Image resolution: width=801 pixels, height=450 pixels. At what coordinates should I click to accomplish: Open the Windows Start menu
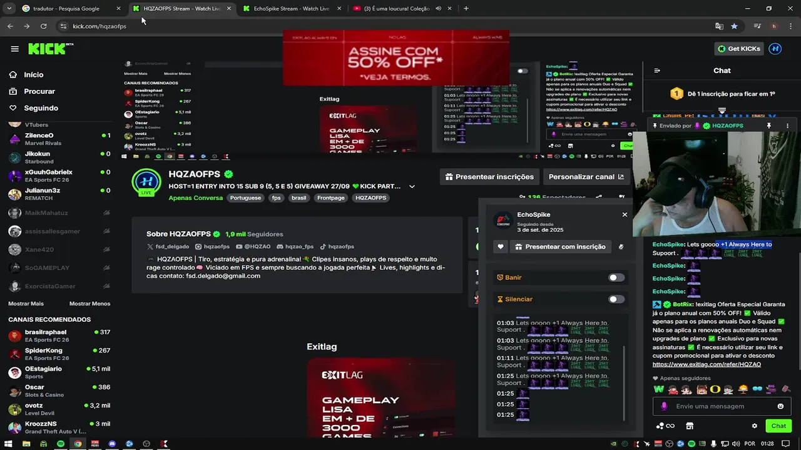[x=9, y=444]
